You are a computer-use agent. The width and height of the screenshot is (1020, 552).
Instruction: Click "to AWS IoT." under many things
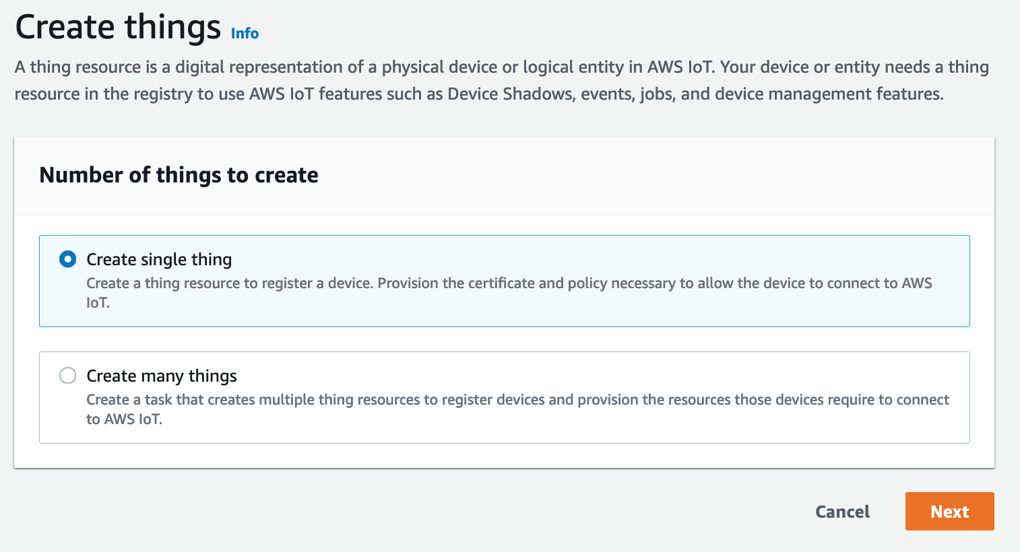tap(124, 419)
